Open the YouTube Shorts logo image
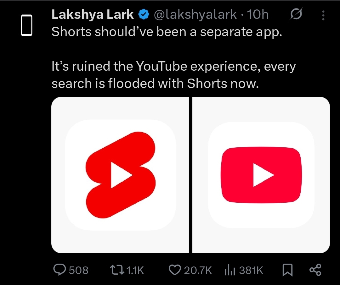 click(120, 175)
